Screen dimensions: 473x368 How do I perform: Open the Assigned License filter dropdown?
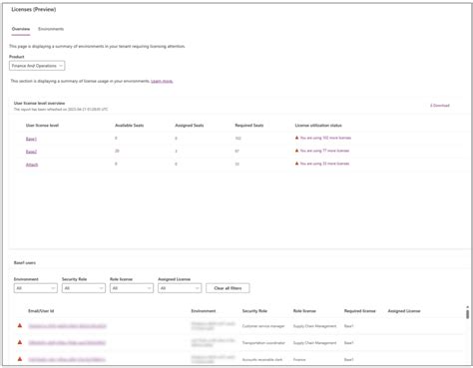pos(180,288)
